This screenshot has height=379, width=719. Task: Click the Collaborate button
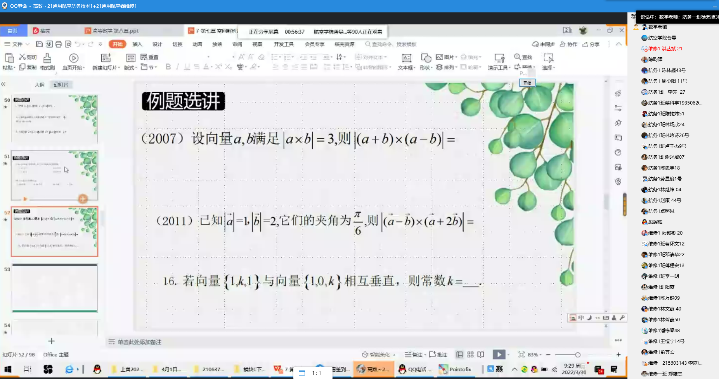coord(568,44)
